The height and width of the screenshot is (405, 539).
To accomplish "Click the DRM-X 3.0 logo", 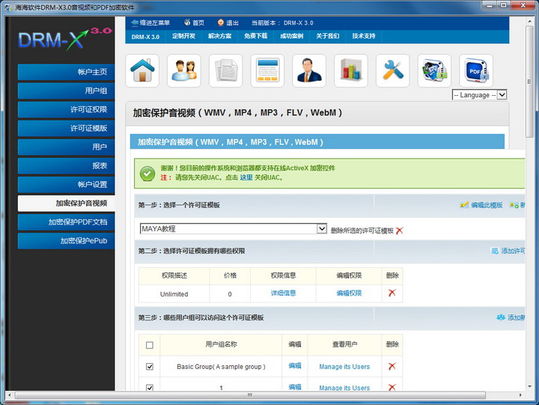I will click(x=64, y=38).
